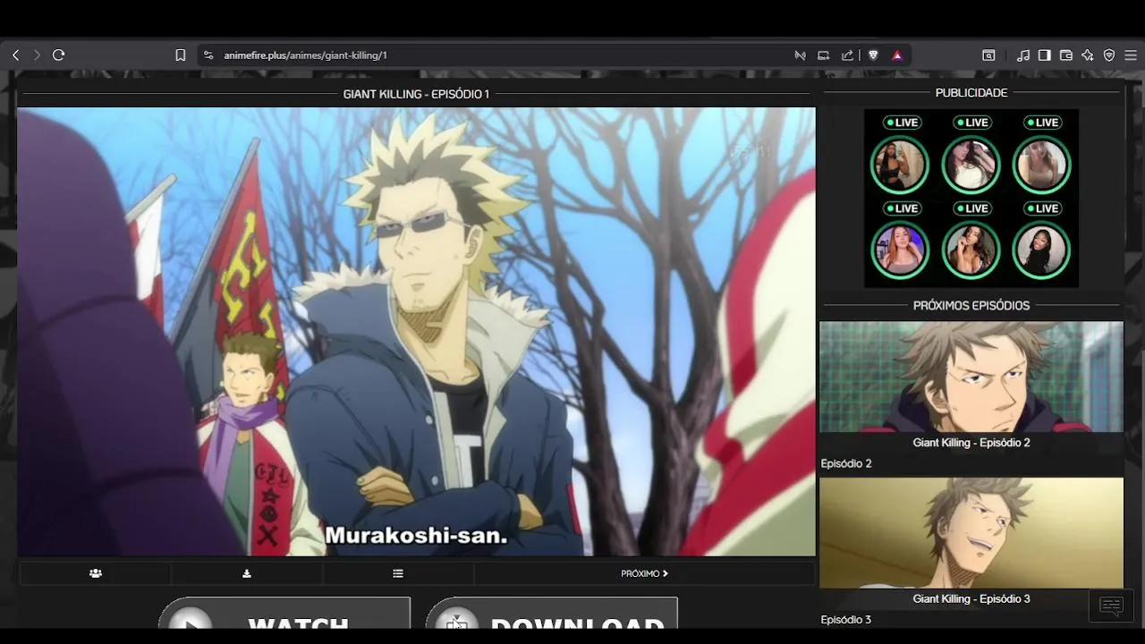Click the browser forward arrow
This screenshot has width=1145, height=644.
[x=37, y=55]
